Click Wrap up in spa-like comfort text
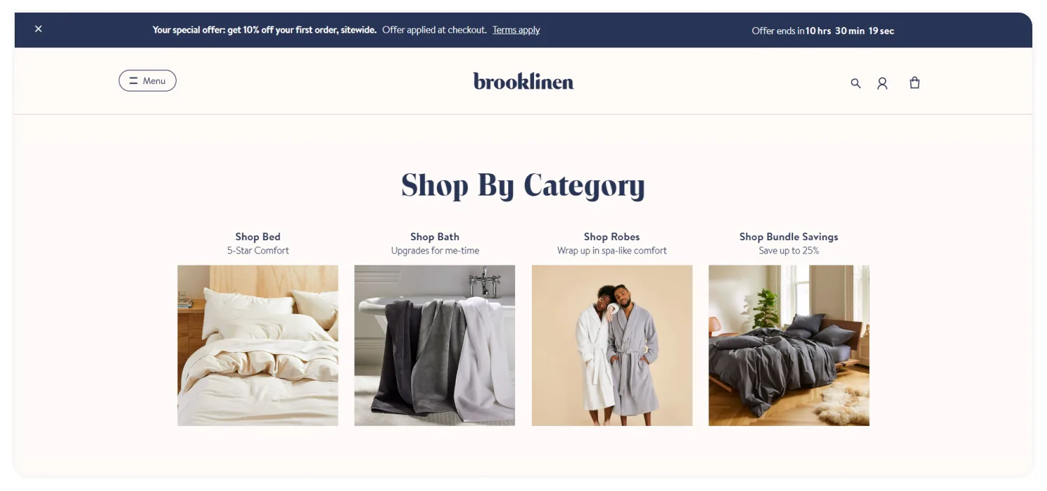The width and height of the screenshot is (1047, 491). [x=611, y=251]
